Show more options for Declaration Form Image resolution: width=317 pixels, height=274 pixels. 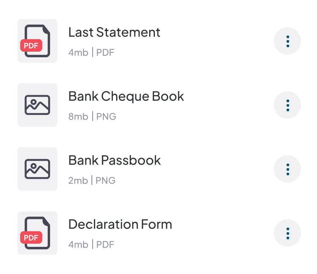click(x=287, y=233)
